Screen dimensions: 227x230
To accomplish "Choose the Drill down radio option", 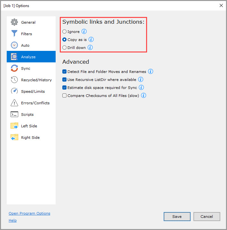I will tap(65, 48).
